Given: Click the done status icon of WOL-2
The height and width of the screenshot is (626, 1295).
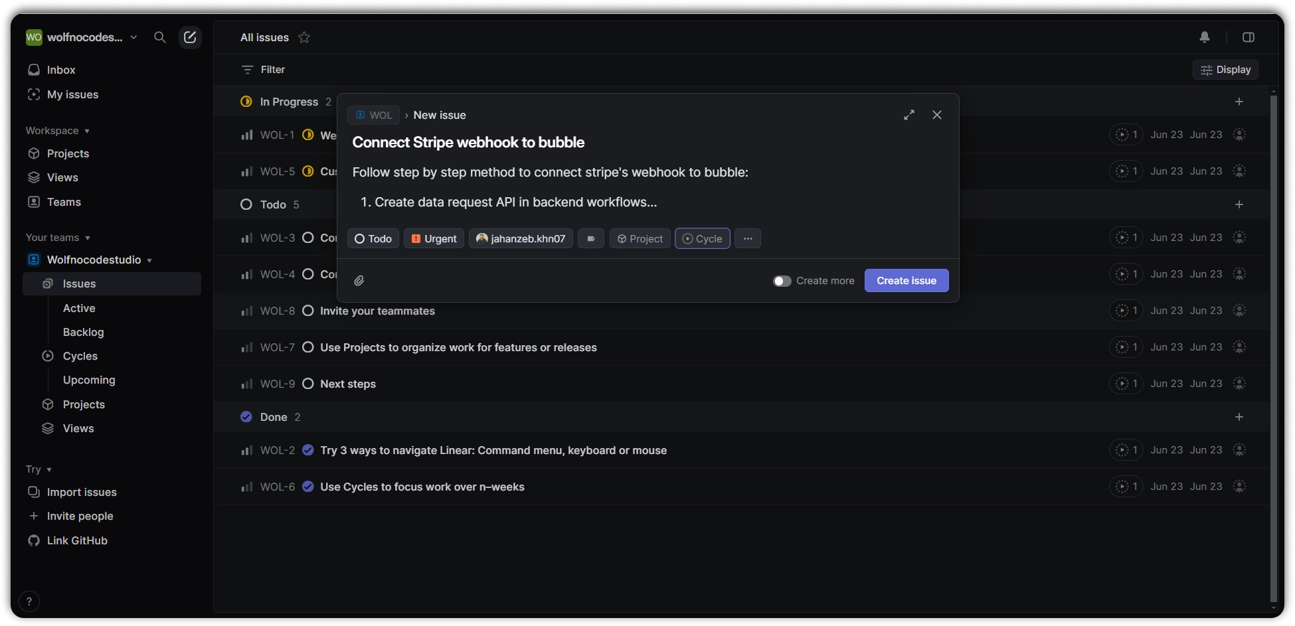Looking at the screenshot, I should point(308,450).
